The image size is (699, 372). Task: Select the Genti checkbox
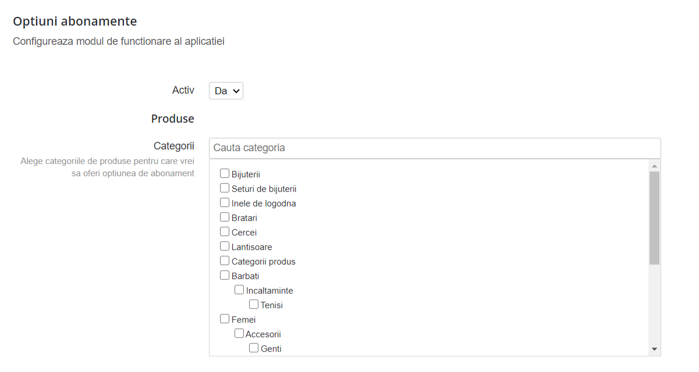point(254,348)
